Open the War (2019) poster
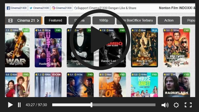The width and height of the screenshot is (199, 112). [x=17, y=48]
